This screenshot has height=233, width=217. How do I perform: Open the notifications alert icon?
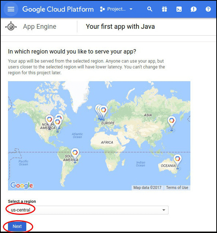click(x=194, y=9)
